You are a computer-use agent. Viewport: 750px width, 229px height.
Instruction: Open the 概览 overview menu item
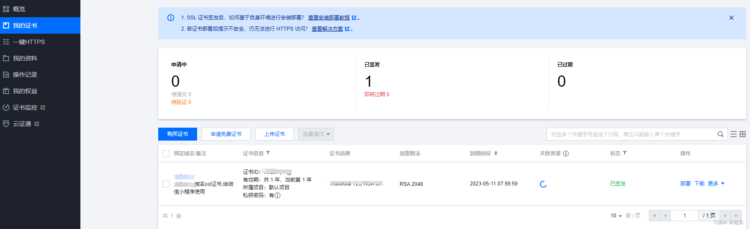40,9
